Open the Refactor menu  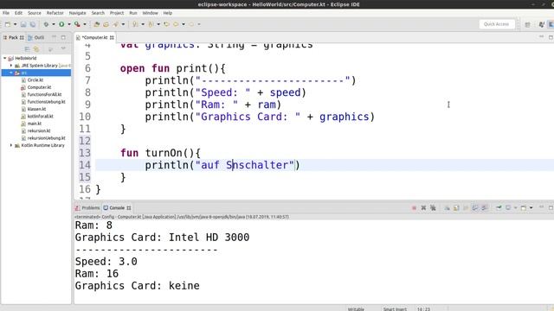pos(55,13)
